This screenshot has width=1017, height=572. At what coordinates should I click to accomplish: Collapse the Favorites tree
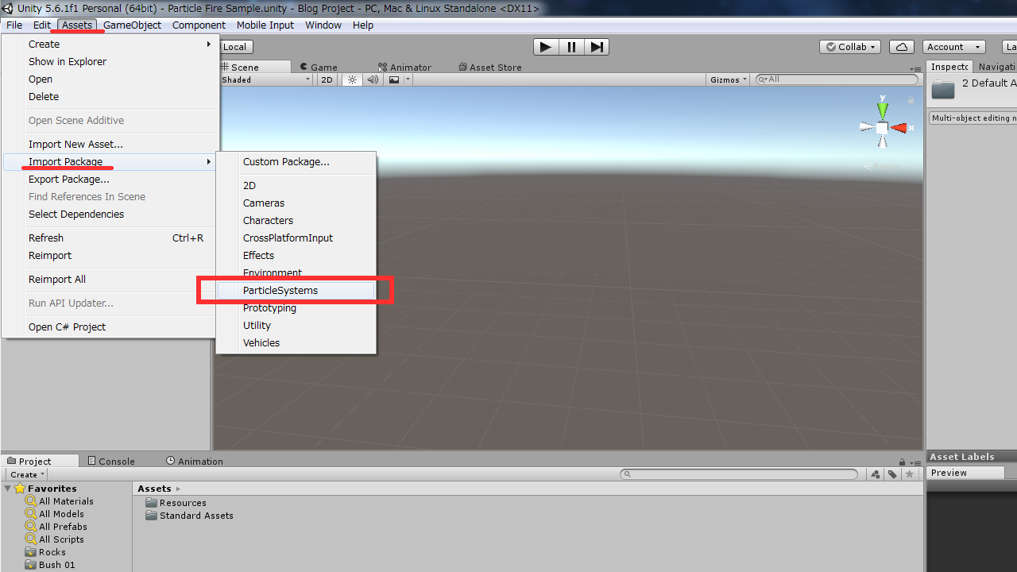coord(8,489)
